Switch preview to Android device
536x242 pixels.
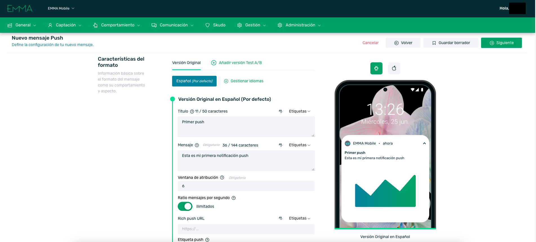point(376,68)
